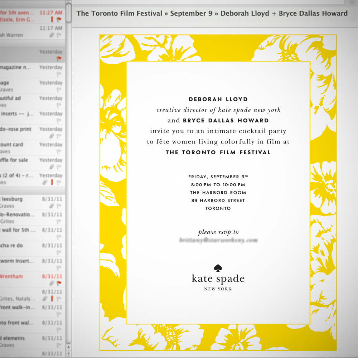This screenshot has width=358, height=358.
Task: Open the 'inserts -- j...' message
Action: pyautogui.click(x=33, y=117)
